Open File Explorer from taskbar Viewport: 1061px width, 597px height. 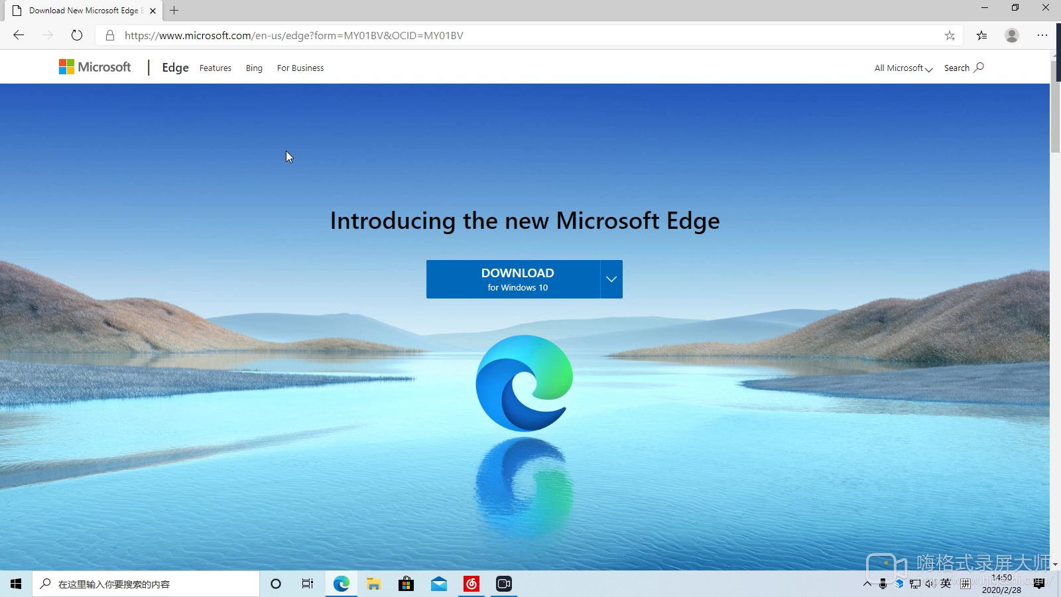pyautogui.click(x=373, y=584)
